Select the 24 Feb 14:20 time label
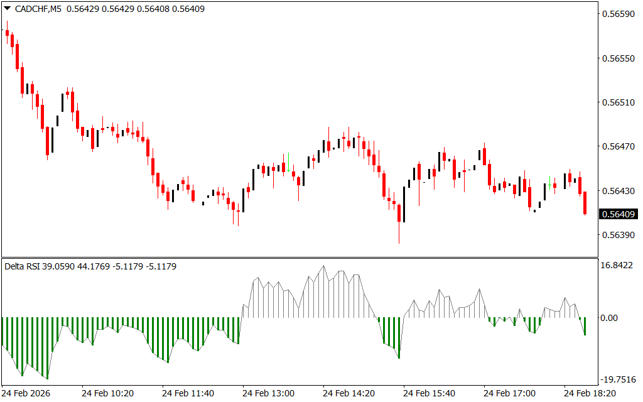Screen dimensions: 643x402 coord(349,393)
